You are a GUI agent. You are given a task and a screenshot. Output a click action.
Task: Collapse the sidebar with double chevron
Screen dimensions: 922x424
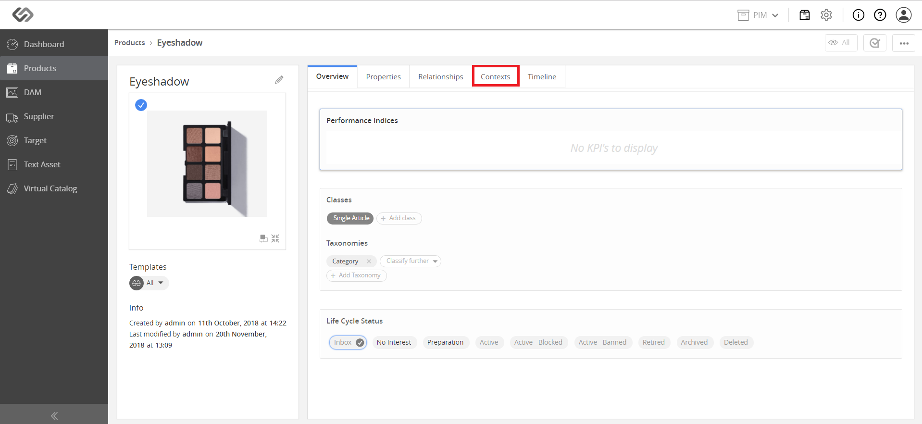54,416
